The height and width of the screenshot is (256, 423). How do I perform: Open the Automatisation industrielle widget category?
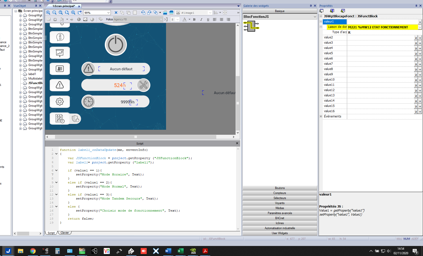click(x=280, y=228)
